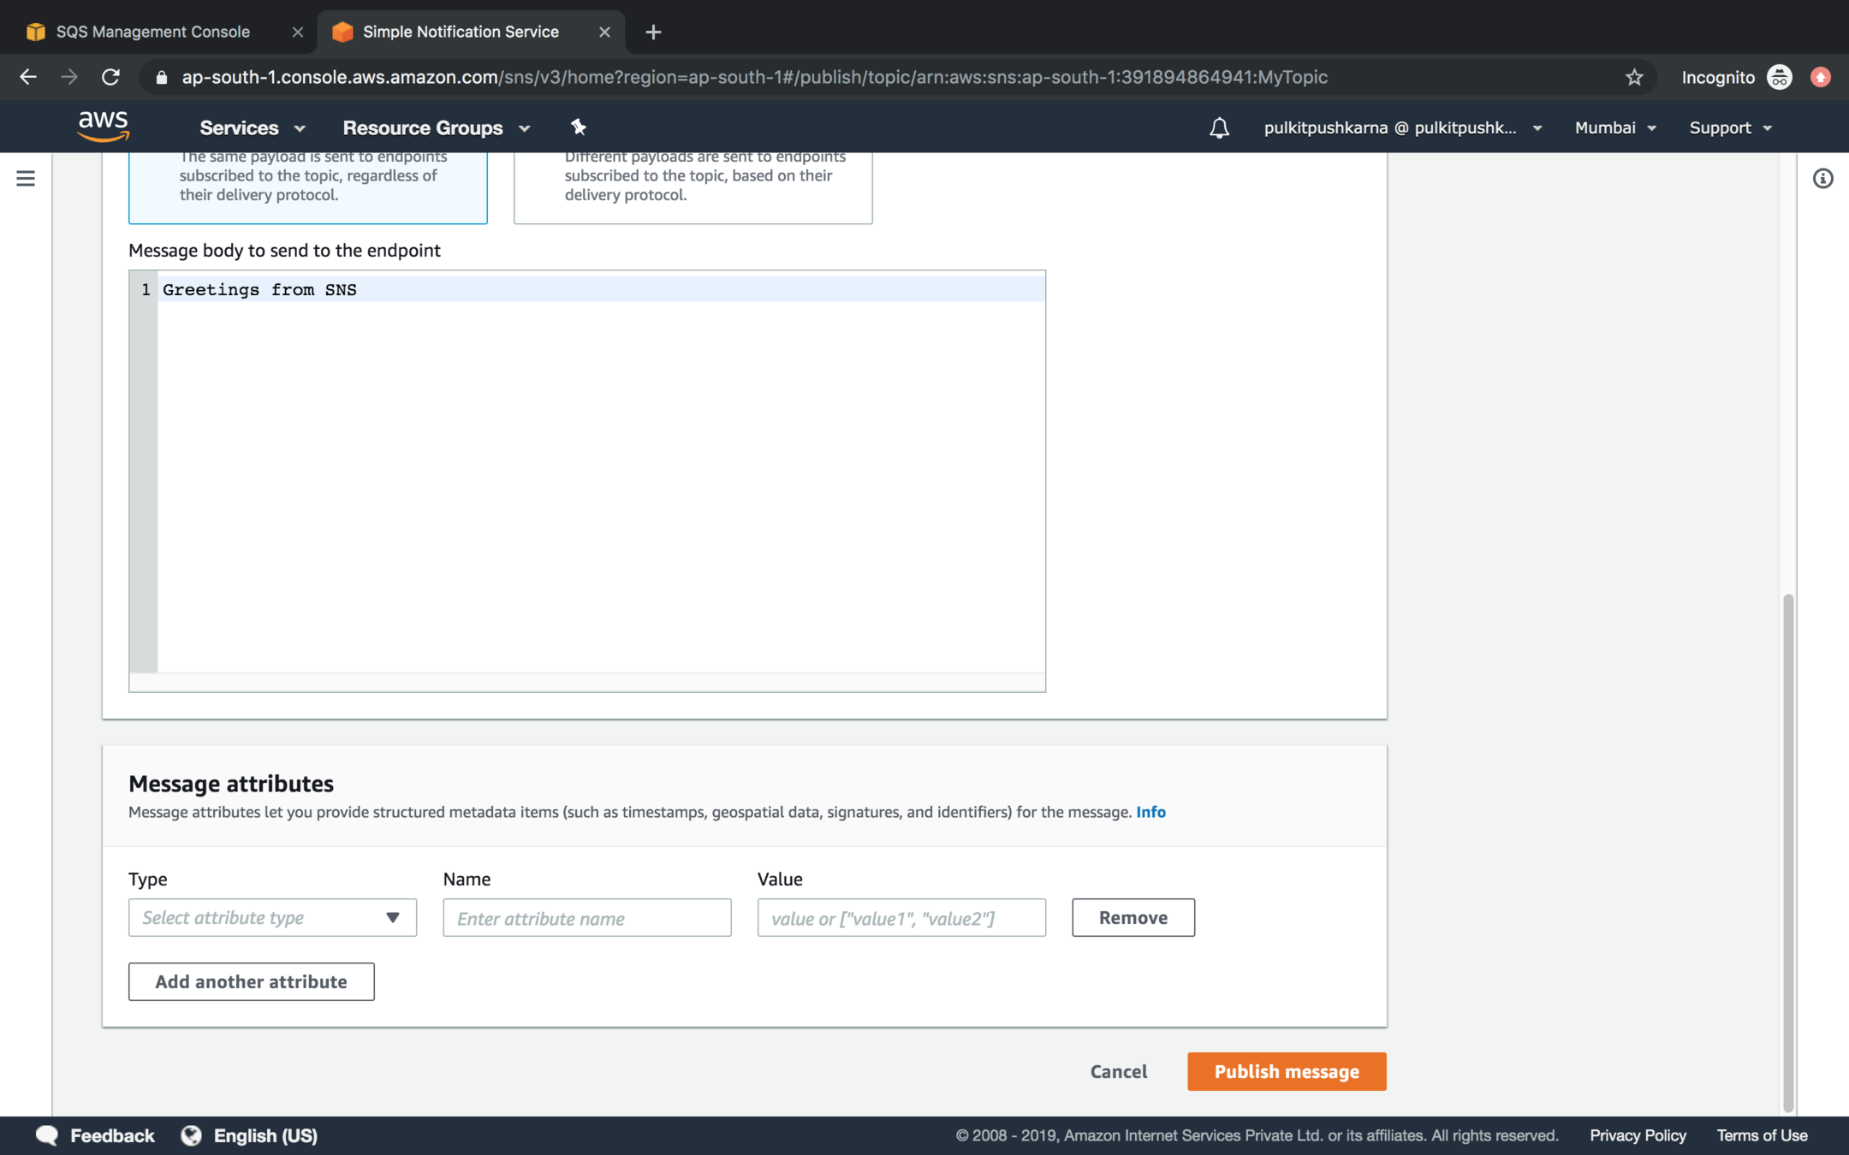Go to AWS console home via logo

click(104, 127)
